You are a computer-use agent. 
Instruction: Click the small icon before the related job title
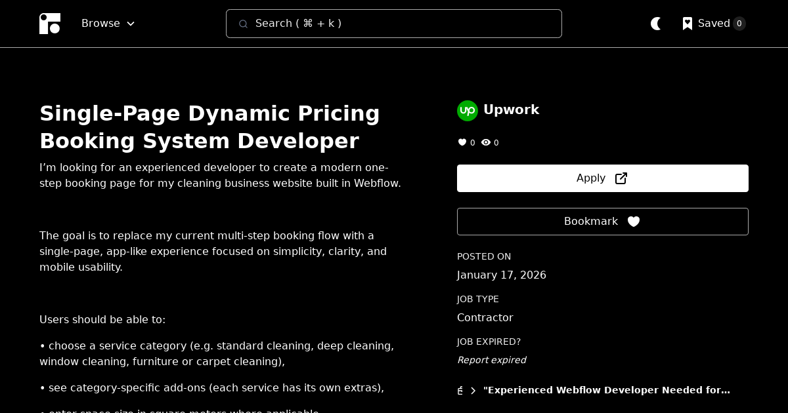coord(460,390)
